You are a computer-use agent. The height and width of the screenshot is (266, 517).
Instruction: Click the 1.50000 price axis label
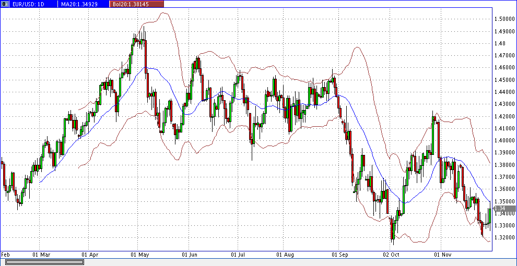click(x=504, y=19)
